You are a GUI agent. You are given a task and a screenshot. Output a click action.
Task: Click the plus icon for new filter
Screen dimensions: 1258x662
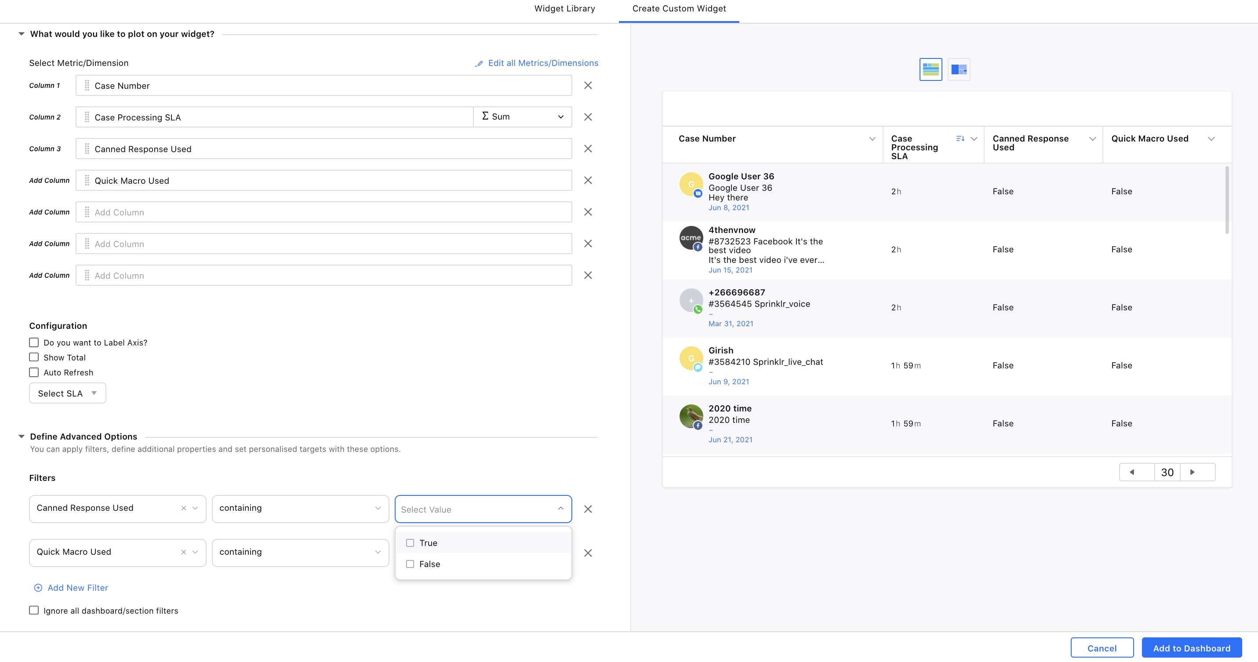click(x=38, y=588)
